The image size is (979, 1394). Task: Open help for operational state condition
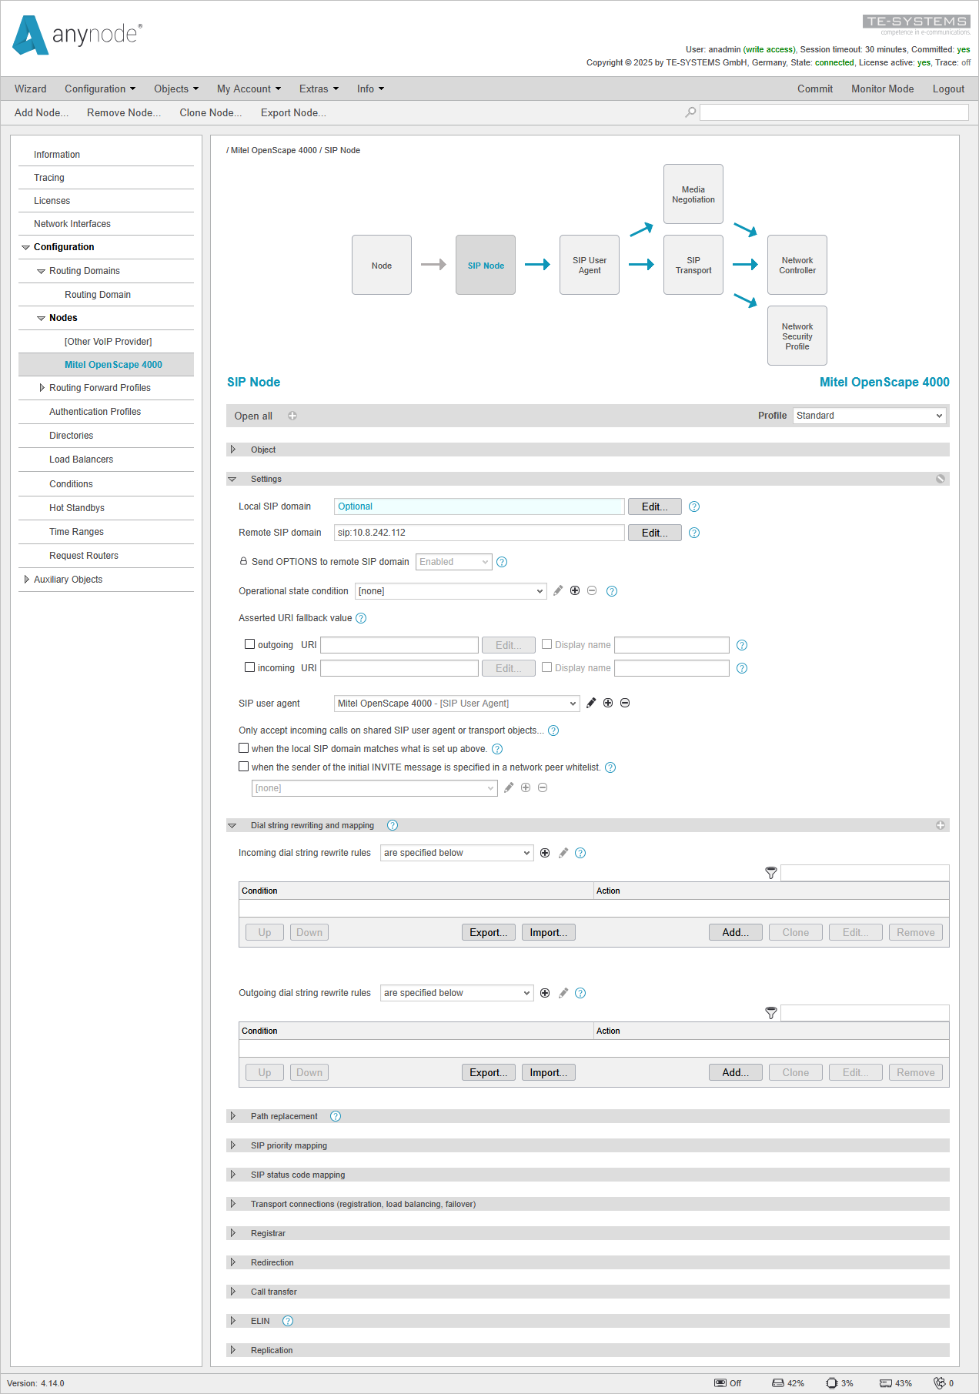612,591
